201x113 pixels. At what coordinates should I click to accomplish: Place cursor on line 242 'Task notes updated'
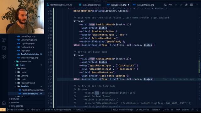(113, 76)
